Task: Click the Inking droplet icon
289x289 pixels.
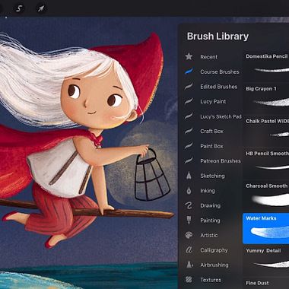Action: point(189,191)
